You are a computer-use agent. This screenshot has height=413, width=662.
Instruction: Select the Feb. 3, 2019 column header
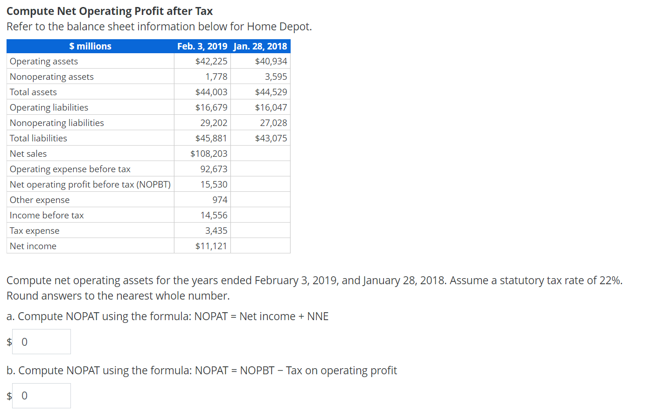pyautogui.click(x=202, y=46)
